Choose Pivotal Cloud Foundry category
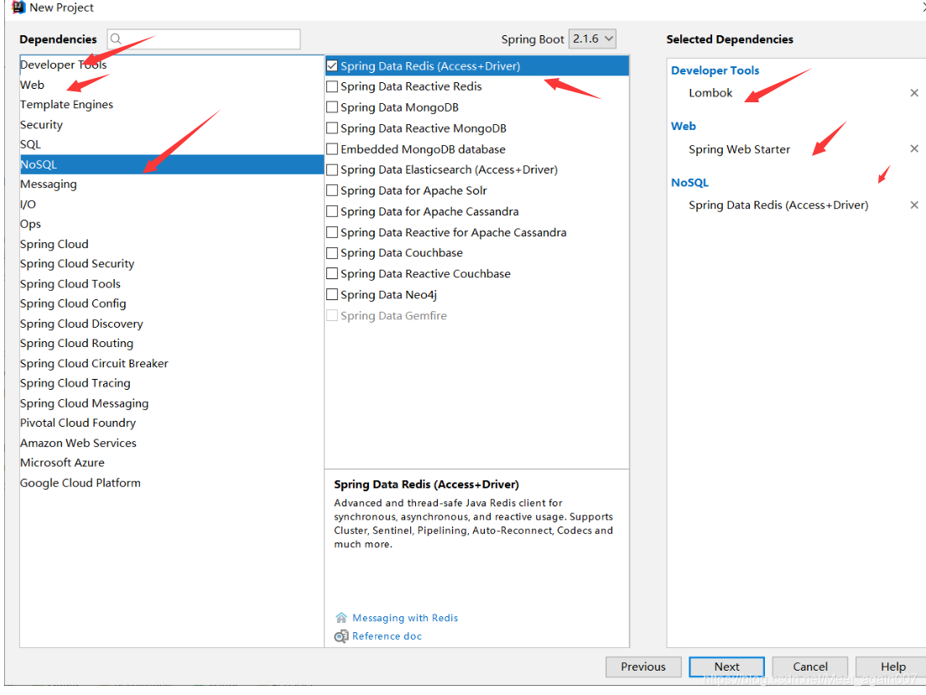This screenshot has height=695, width=926. coord(78,423)
